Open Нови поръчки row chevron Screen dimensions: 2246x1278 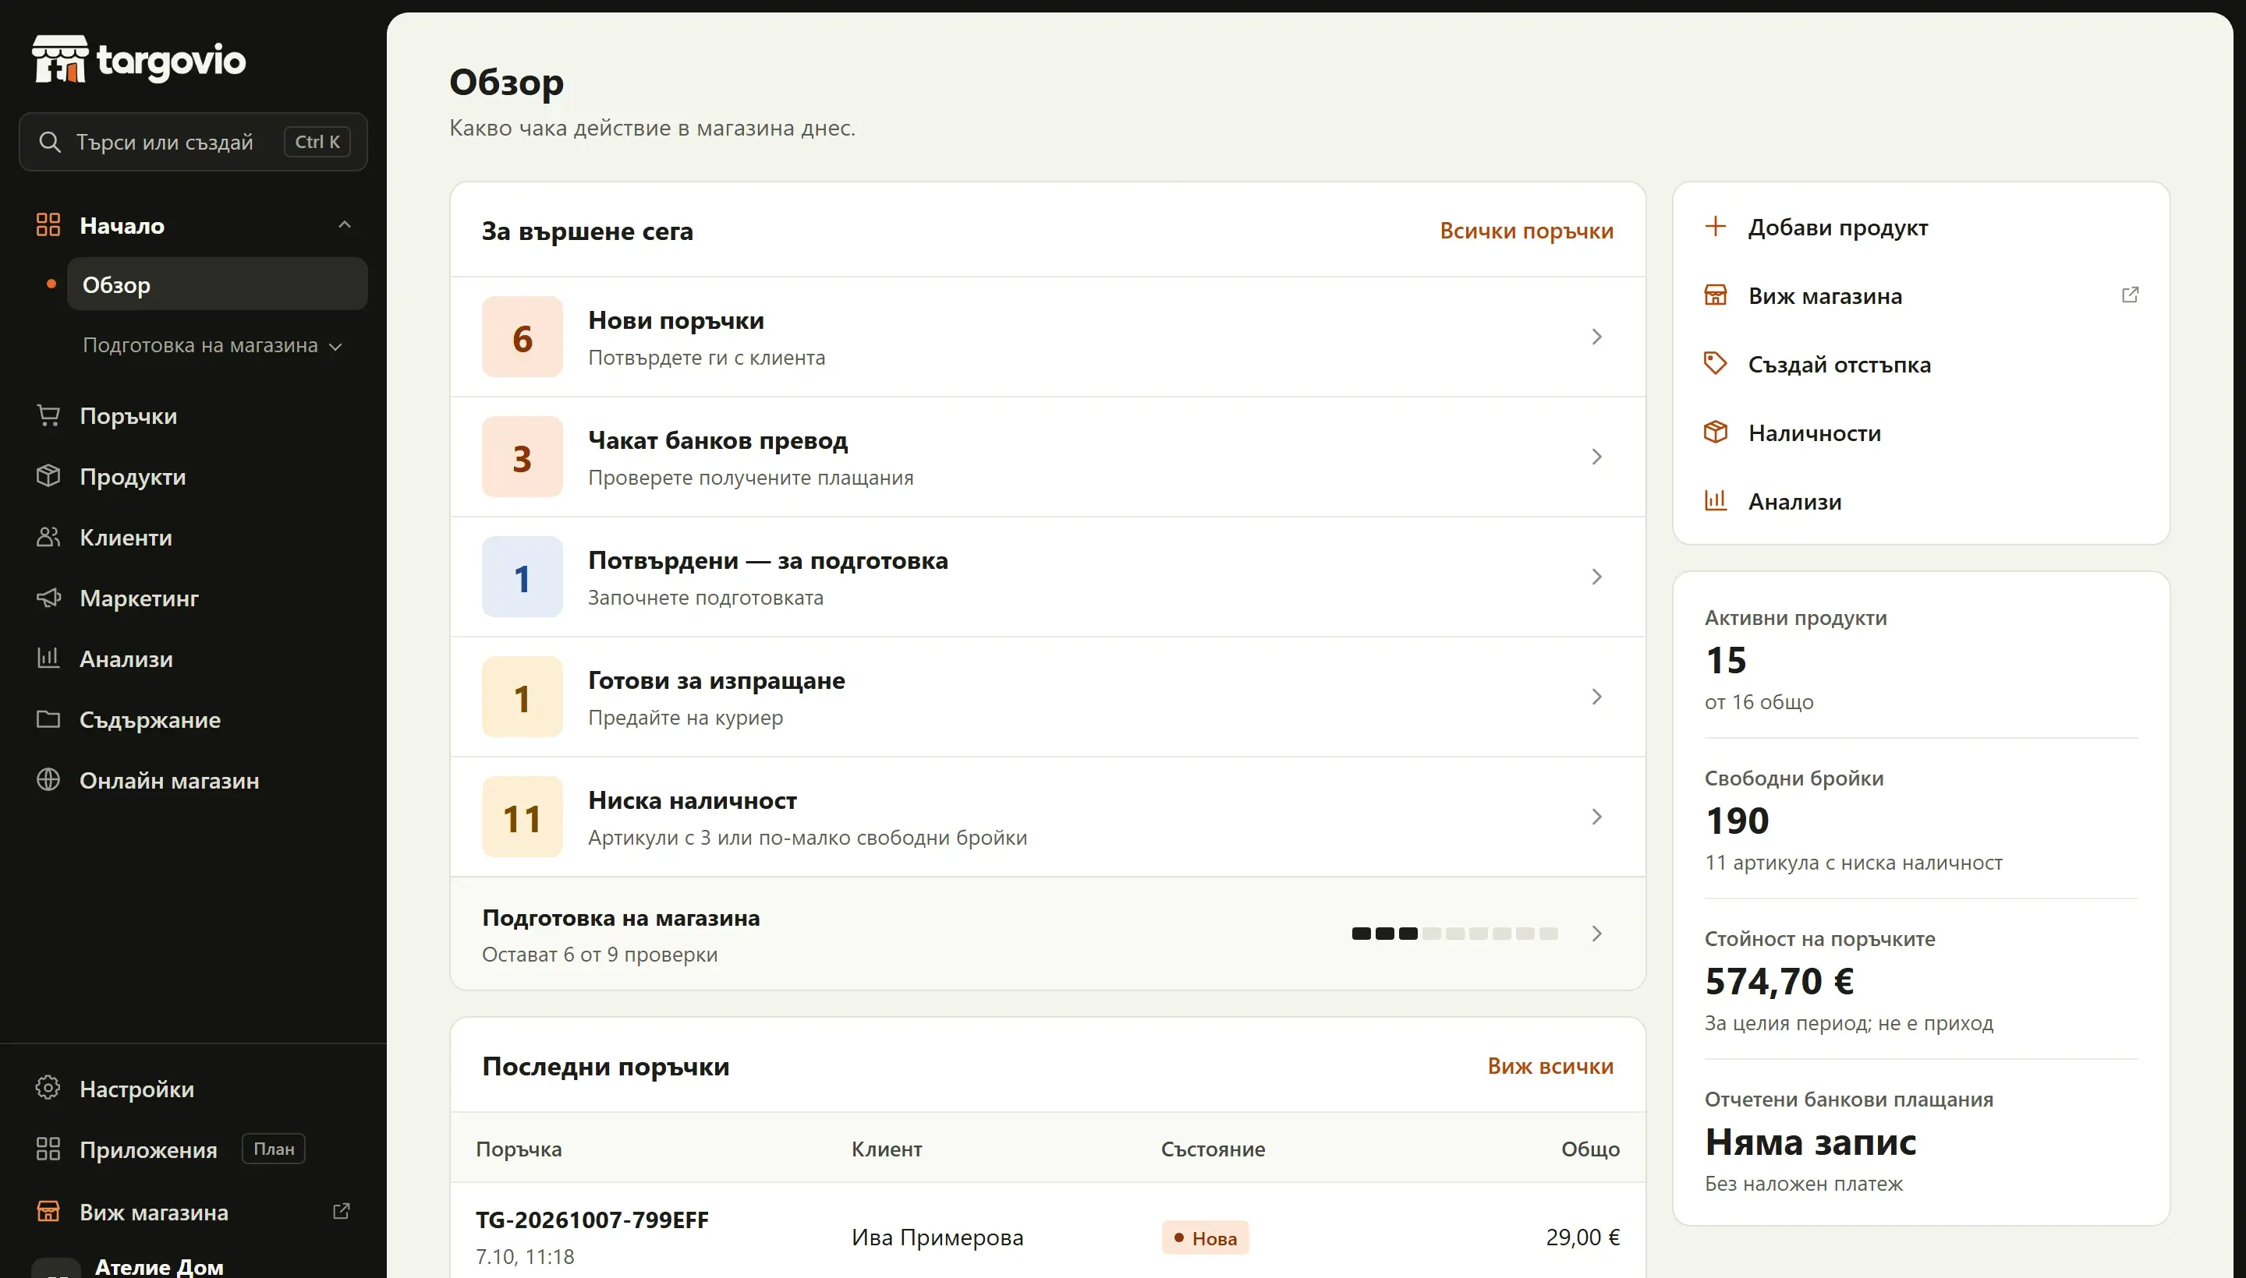pos(1597,337)
